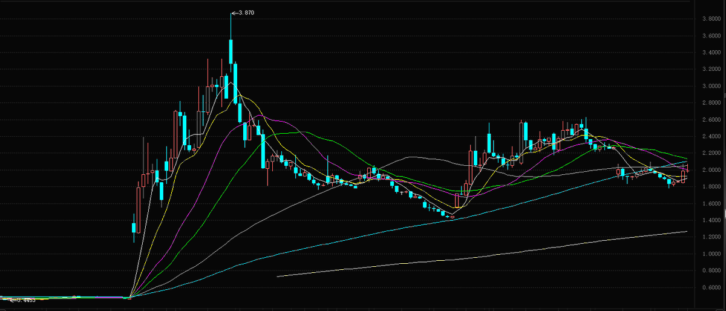The height and width of the screenshot is (311, 726).
Task: Select the 1.8000 price axis label
Action: [x=711, y=187]
